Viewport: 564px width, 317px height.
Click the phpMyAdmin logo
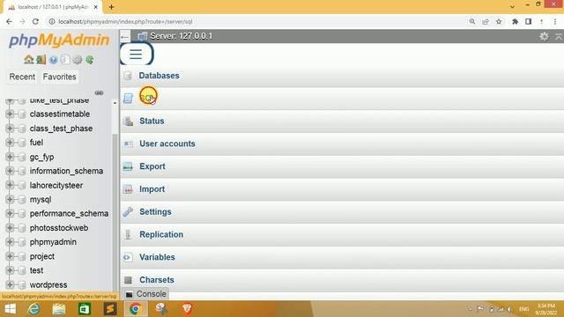(x=59, y=41)
